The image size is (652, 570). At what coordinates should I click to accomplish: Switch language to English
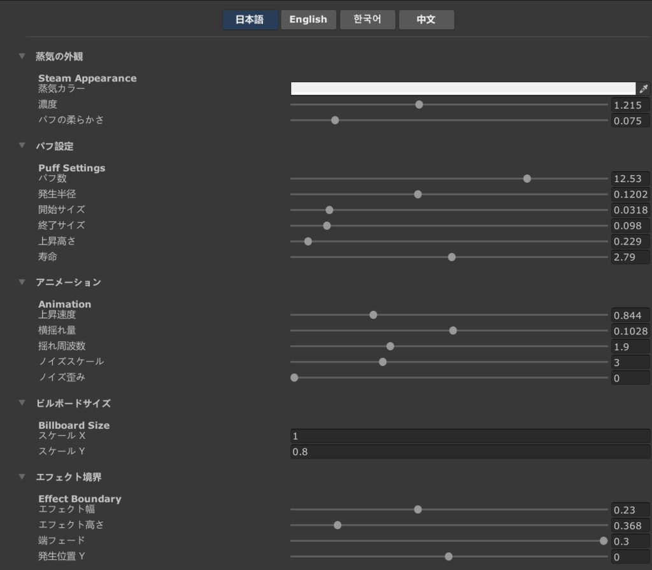tap(308, 20)
